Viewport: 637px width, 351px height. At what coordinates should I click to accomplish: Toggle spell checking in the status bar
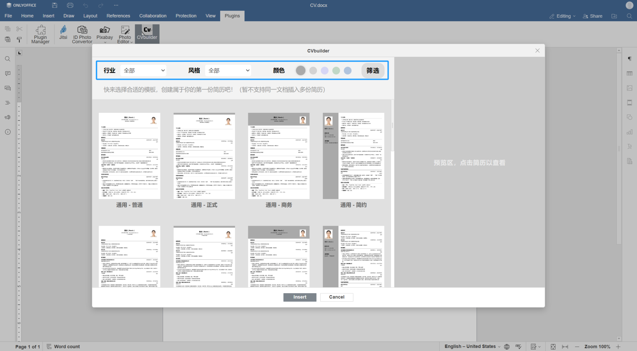tap(518, 346)
